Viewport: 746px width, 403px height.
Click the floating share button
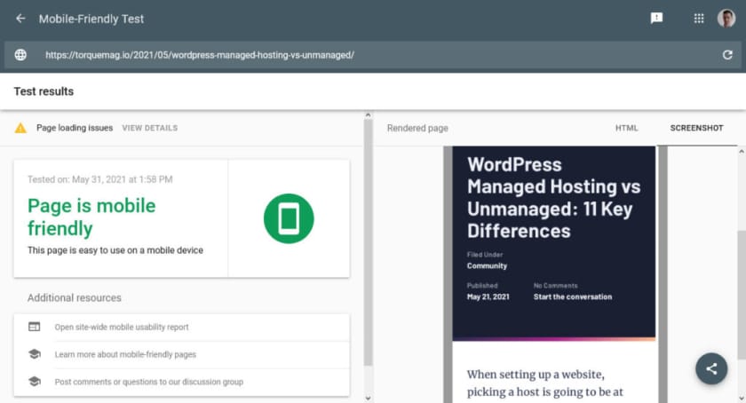711,368
